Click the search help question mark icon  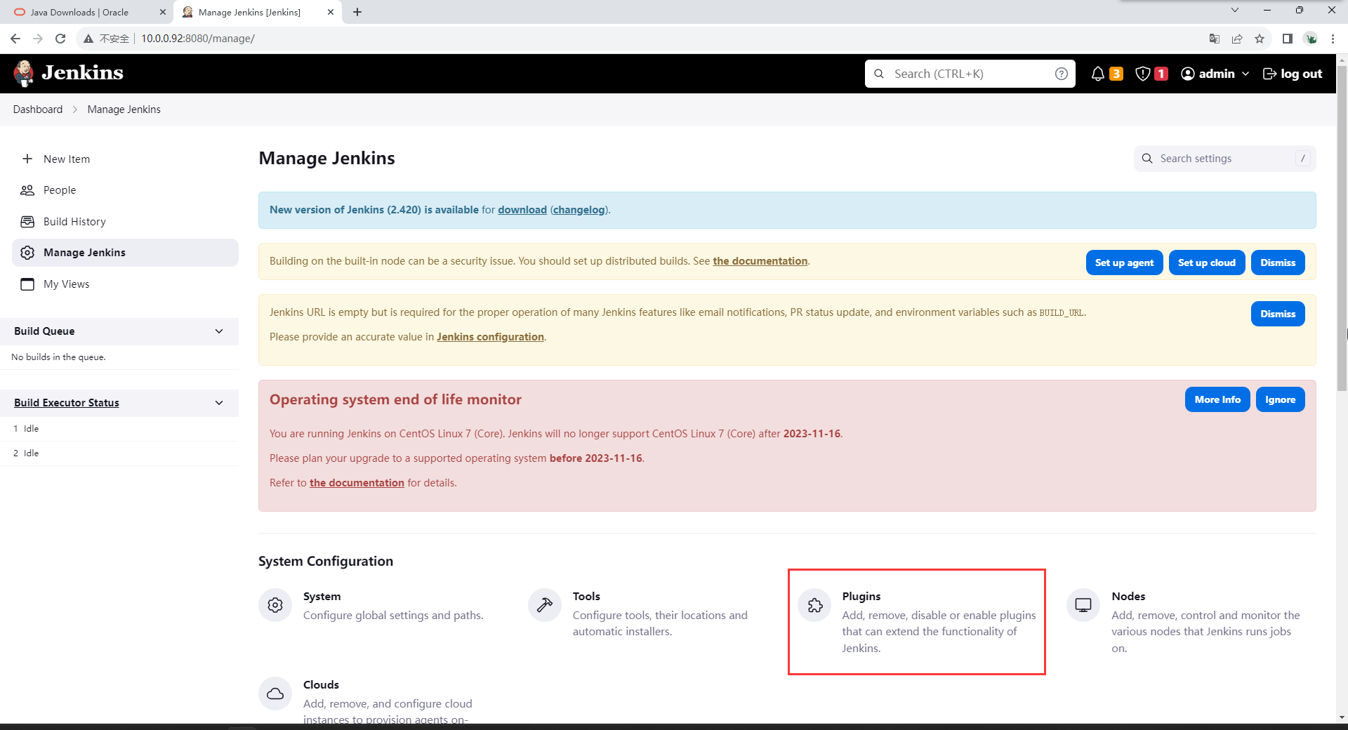[x=1062, y=74]
